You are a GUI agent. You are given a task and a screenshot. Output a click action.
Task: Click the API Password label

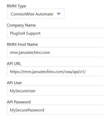19,102
